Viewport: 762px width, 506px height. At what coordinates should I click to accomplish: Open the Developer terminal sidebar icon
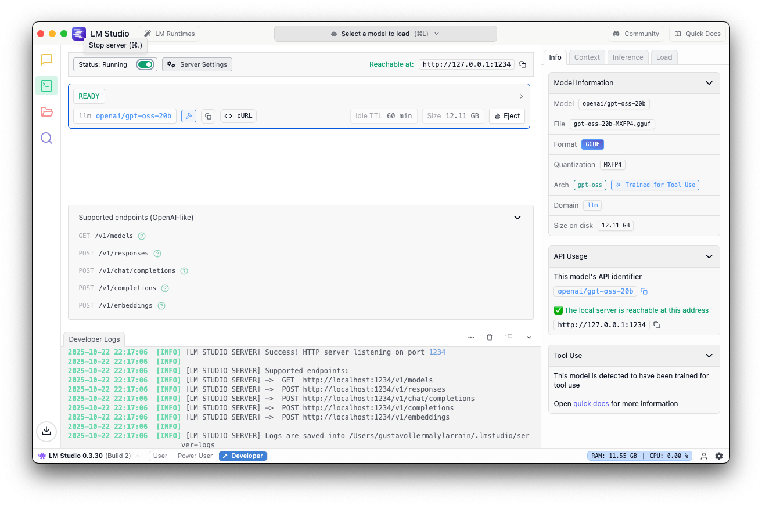tap(46, 86)
